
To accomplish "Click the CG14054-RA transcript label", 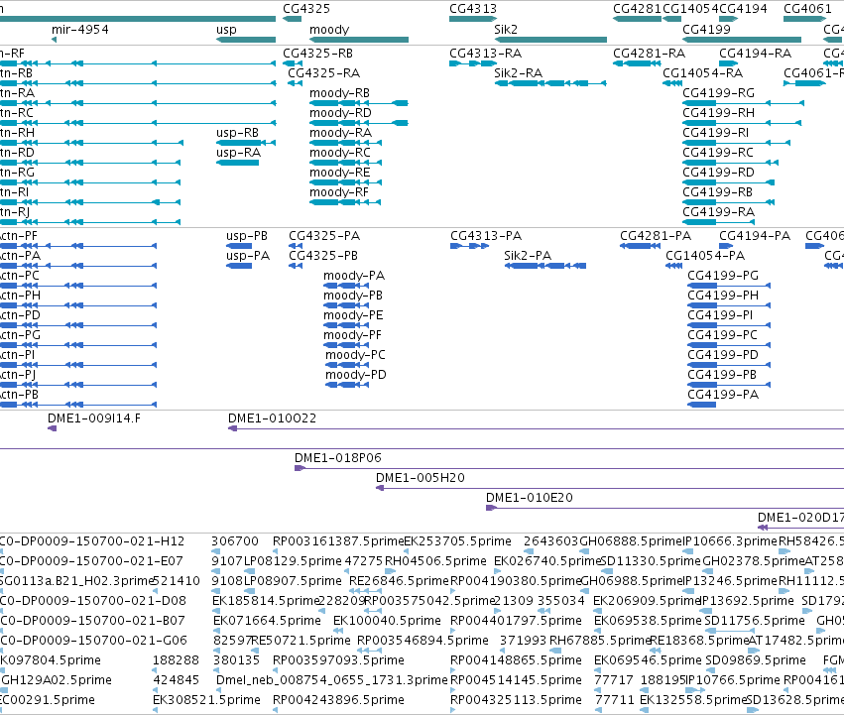I will [702, 73].
